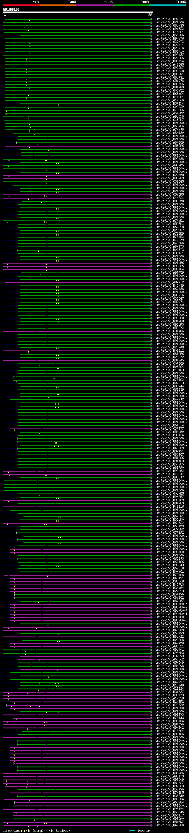Select the UniRef100_C0PCS9 label
The image size is (189, 833).
click(x=170, y=107)
